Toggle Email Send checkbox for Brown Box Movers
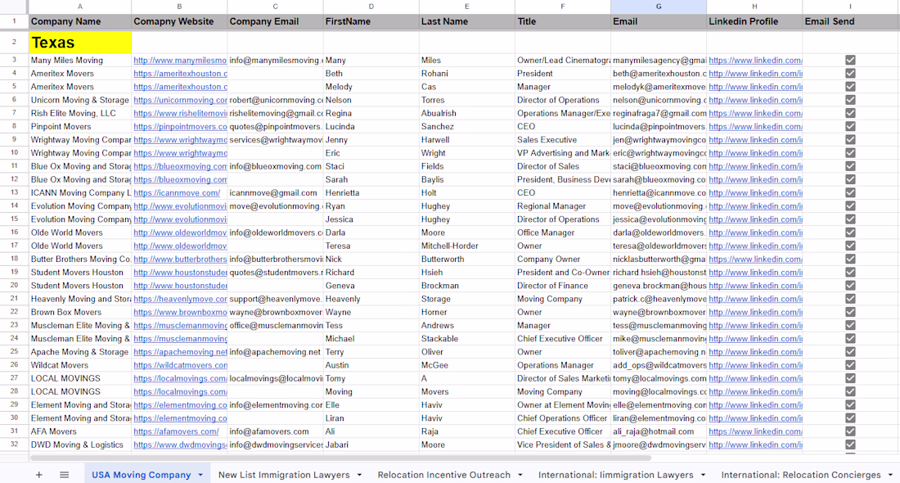The image size is (900, 483). click(x=850, y=313)
